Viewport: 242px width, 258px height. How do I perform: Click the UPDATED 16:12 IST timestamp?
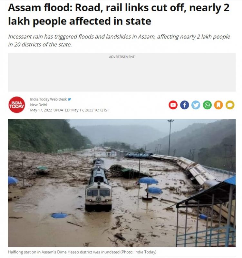pos(81,110)
